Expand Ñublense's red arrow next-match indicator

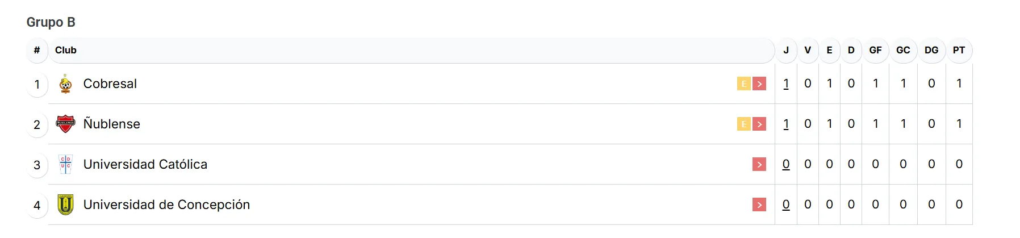[x=759, y=124]
